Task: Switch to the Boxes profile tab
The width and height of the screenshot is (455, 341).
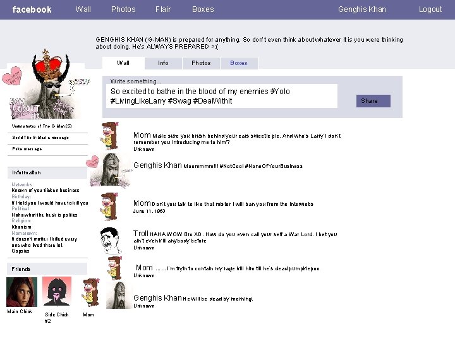Action: 239,63
